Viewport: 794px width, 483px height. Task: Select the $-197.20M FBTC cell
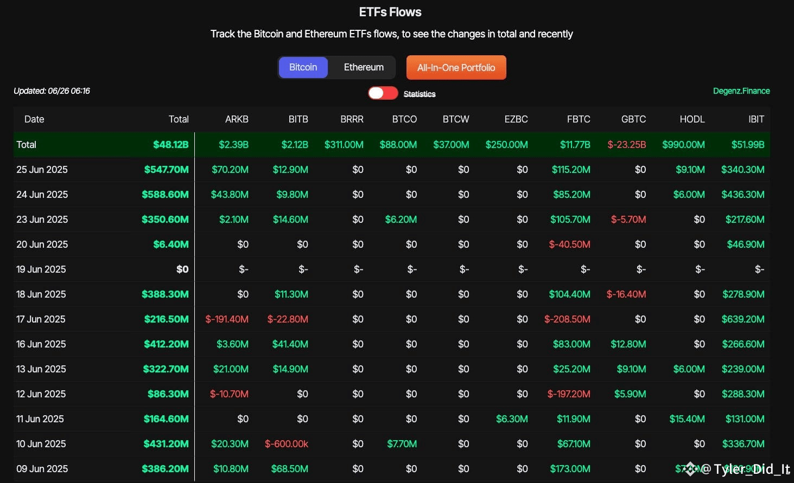click(x=569, y=394)
